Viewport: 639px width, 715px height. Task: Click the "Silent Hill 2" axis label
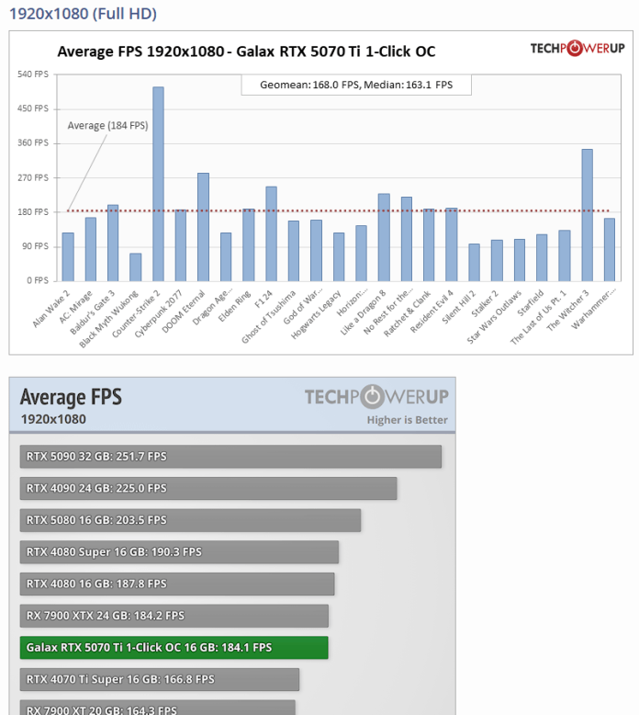(x=459, y=307)
